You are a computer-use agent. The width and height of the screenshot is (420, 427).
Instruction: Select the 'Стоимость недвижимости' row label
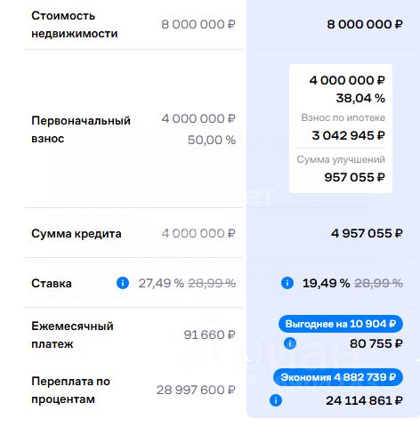[75, 24]
